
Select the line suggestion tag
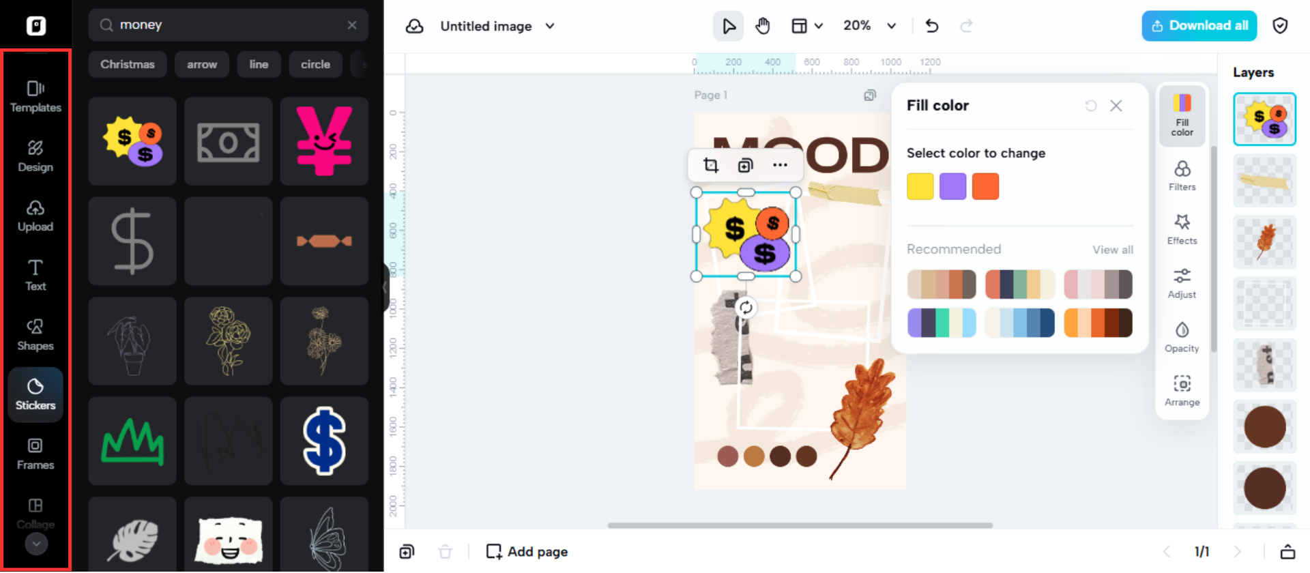259,64
